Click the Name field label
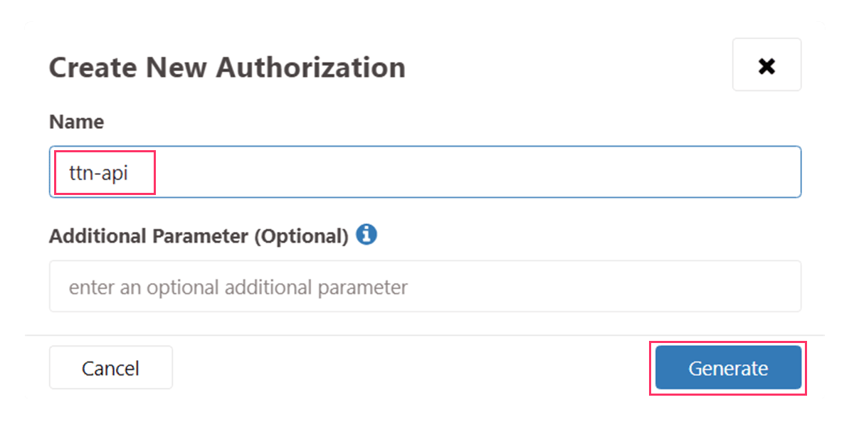Viewport: 854px width, 427px height. [76, 122]
